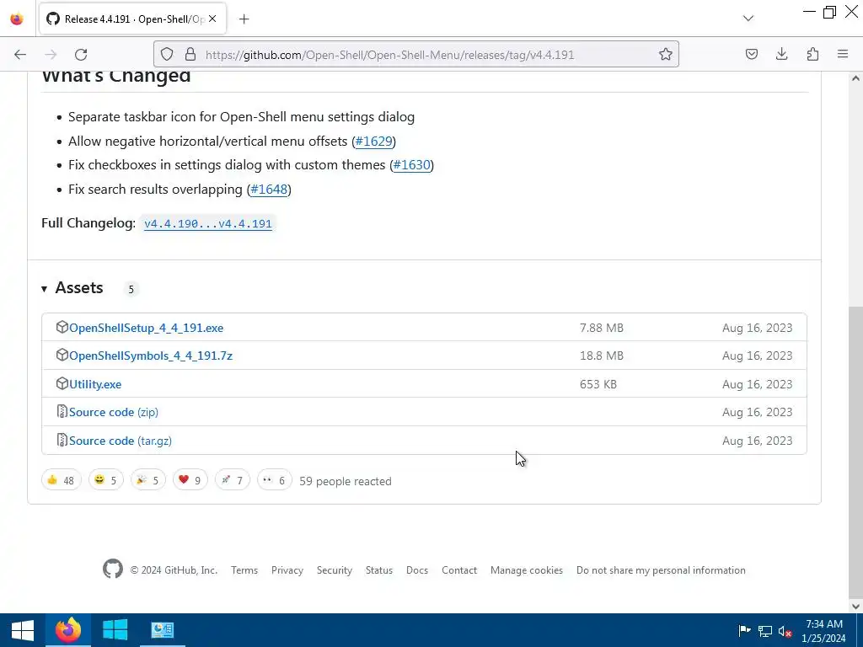Viewport: 863px width, 647px height.
Task: Select the Release 4.4.191 Open-Shell tab
Action: pyautogui.click(x=132, y=19)
